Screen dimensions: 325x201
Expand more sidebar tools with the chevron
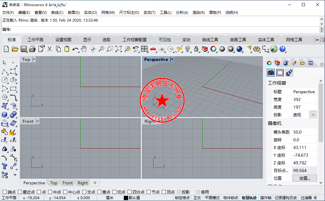[15, 175]
